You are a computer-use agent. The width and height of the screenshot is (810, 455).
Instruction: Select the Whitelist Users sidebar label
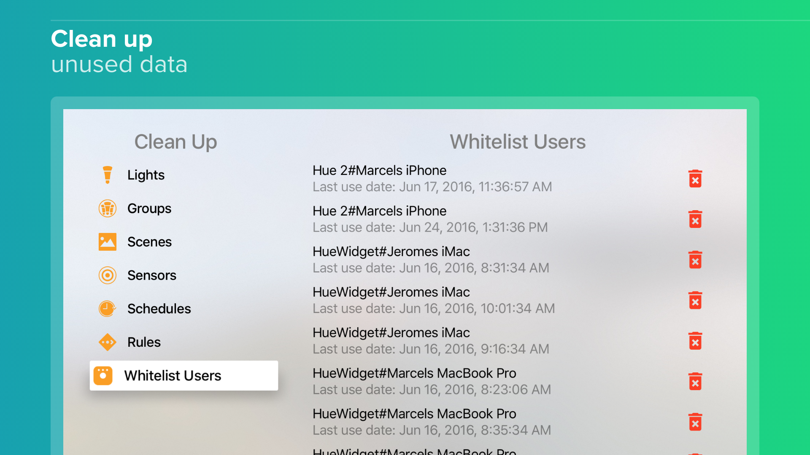coord(173,376)
